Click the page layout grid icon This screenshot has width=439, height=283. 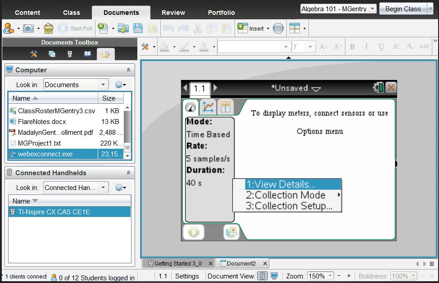coord(294,28)
